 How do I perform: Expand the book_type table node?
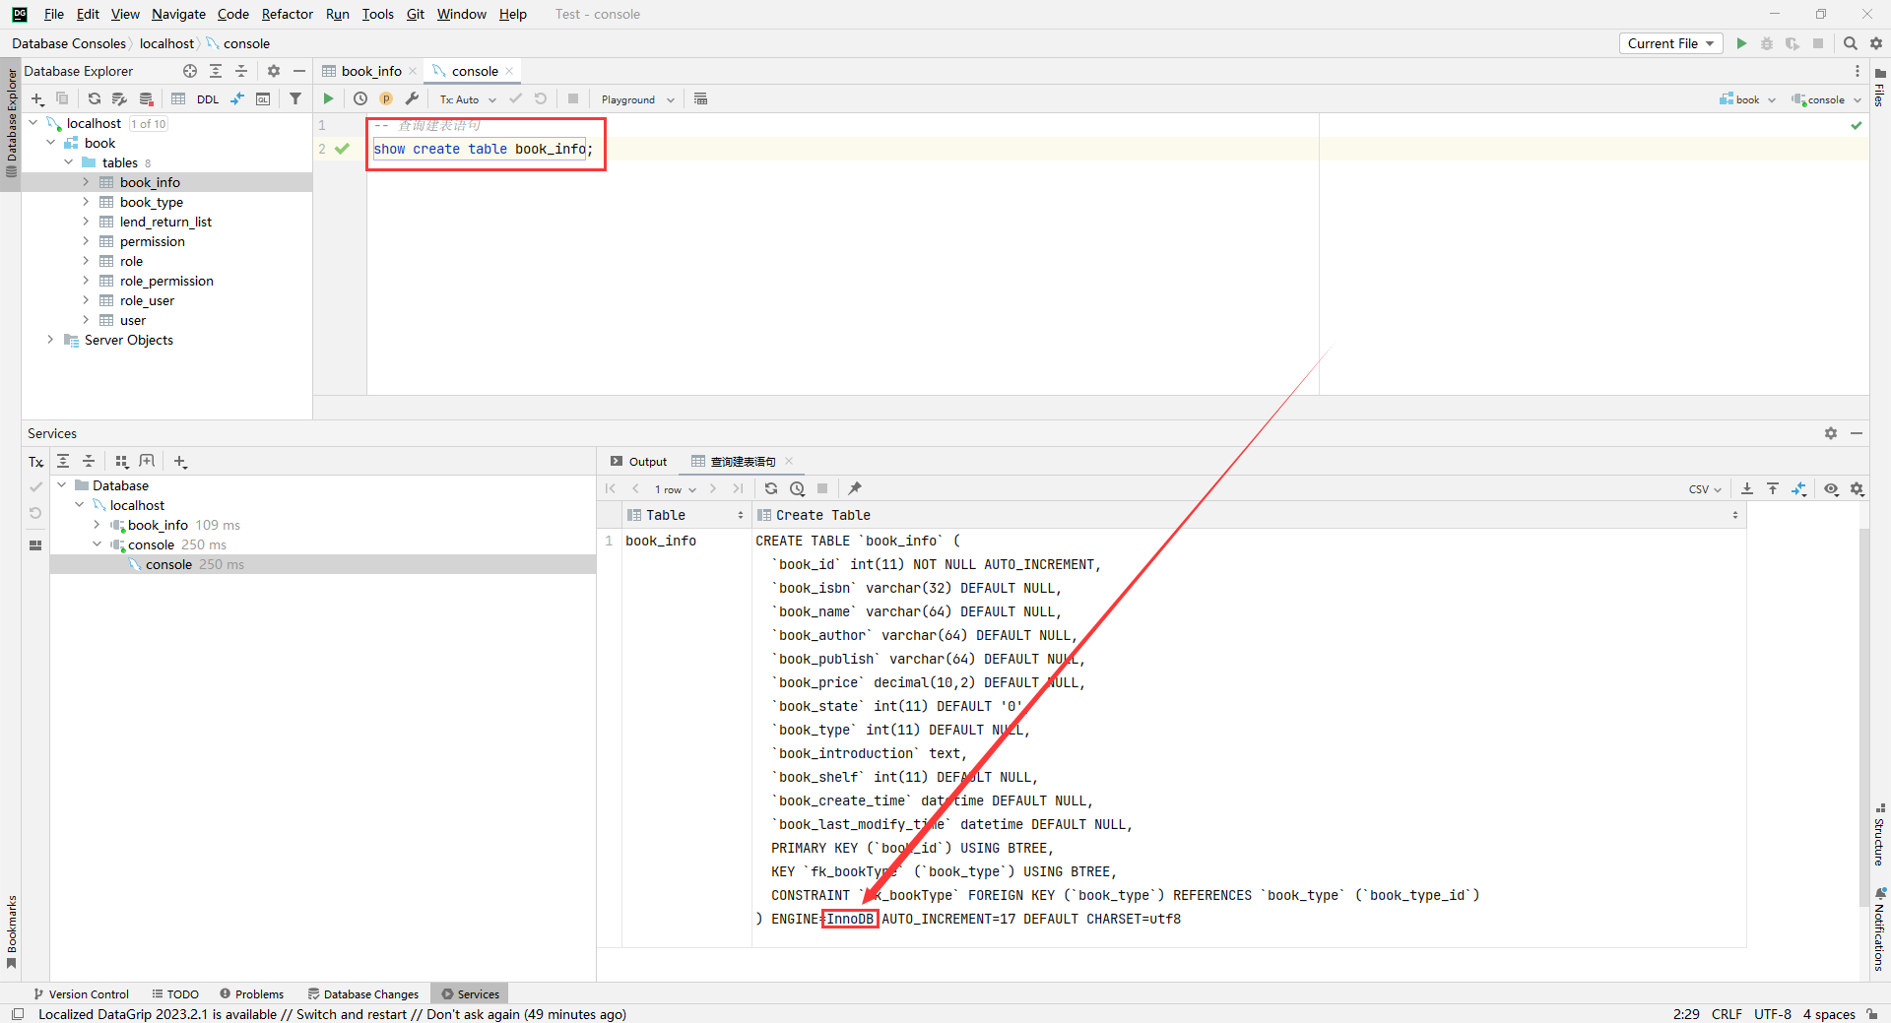click(x=86, y=202)
